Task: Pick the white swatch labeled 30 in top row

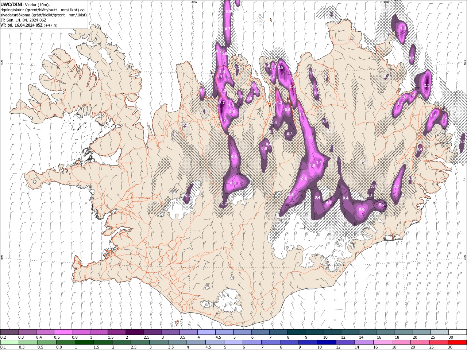Action: tap(458, 332)
